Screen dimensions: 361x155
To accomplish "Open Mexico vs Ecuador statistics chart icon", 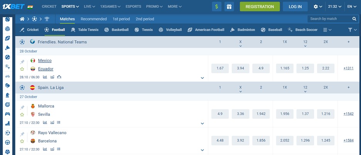I will point(45,77).
